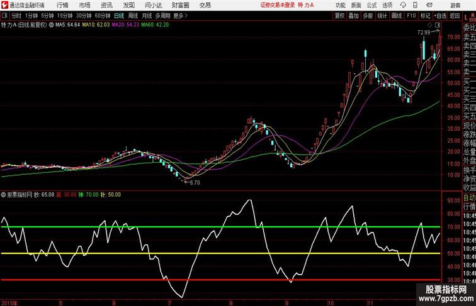Open the 交易 menu
This screenshot has width=476, height=306.
(205, 5)
